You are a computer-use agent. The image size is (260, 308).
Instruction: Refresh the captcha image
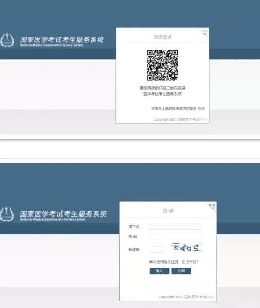(x=186, y=248)
